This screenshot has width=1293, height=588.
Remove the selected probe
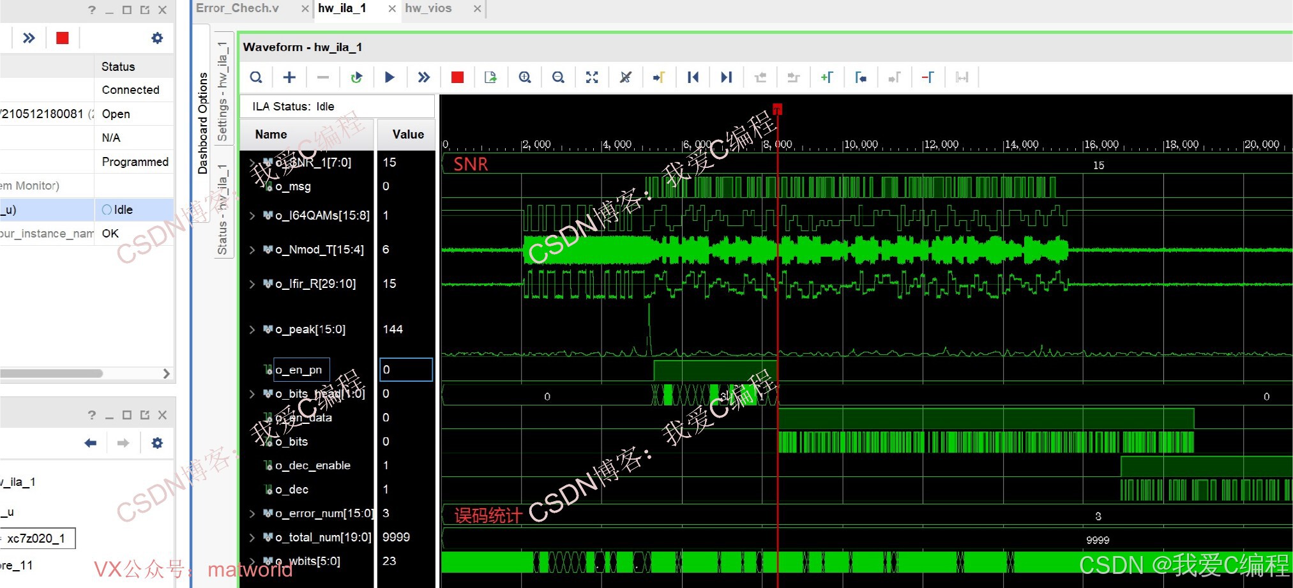(x=322, y=77)
